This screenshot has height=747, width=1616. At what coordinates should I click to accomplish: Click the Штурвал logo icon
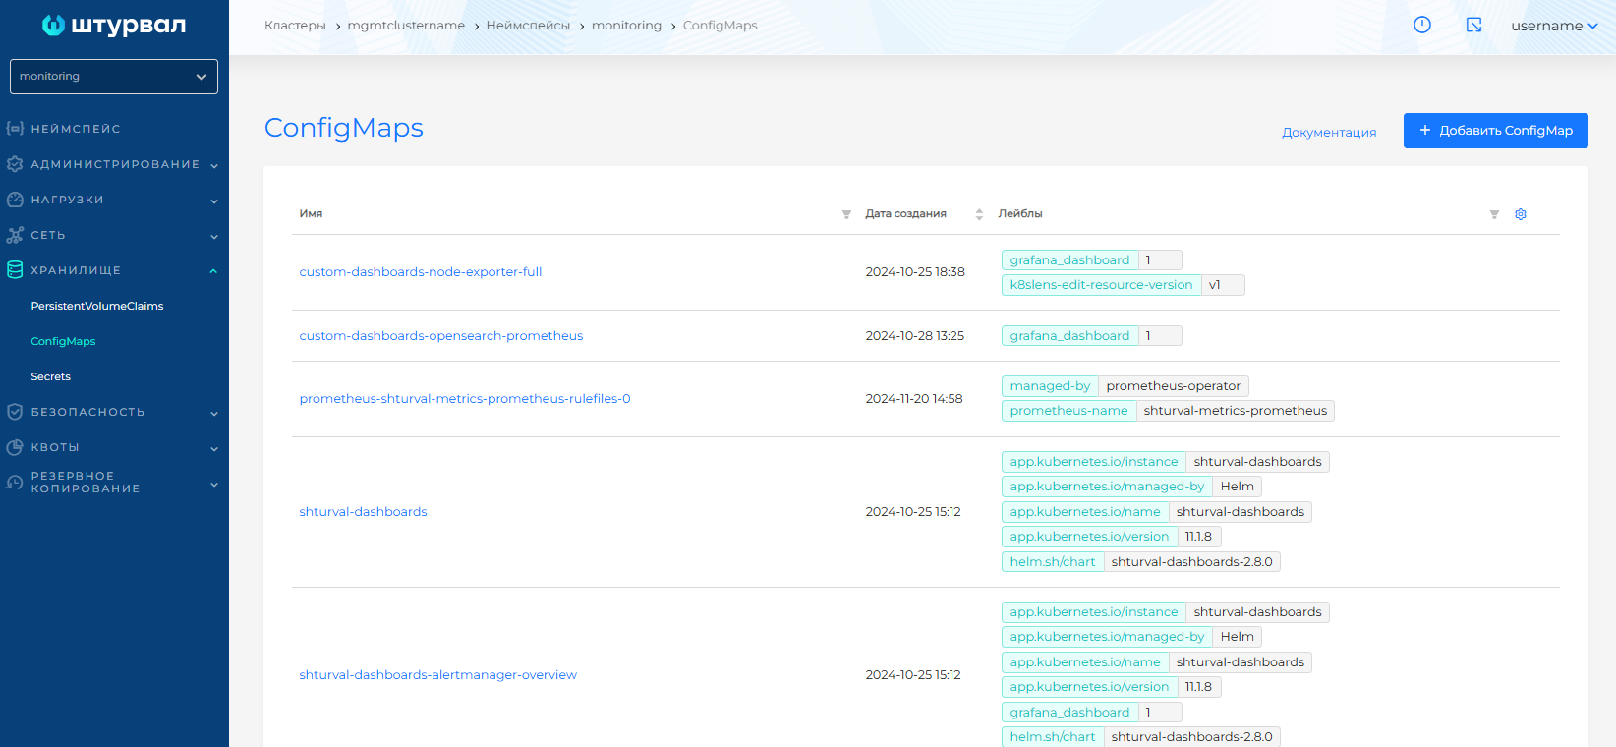point(53,26)
